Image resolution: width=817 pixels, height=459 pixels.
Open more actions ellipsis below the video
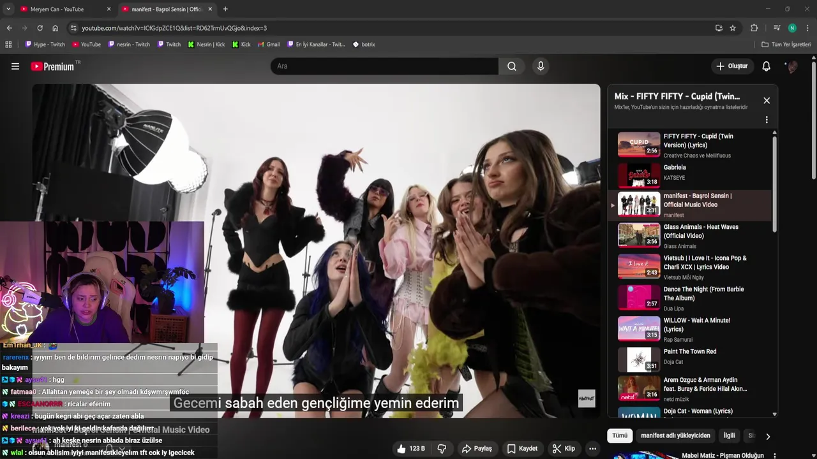click(592, 449)
